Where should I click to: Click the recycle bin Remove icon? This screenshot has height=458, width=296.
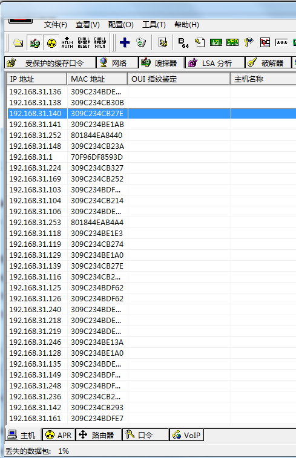[141, 42]
